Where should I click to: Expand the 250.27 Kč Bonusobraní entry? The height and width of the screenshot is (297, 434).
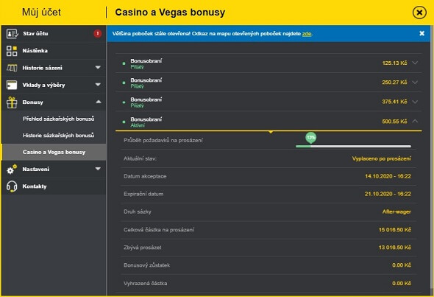click(415, 83)
